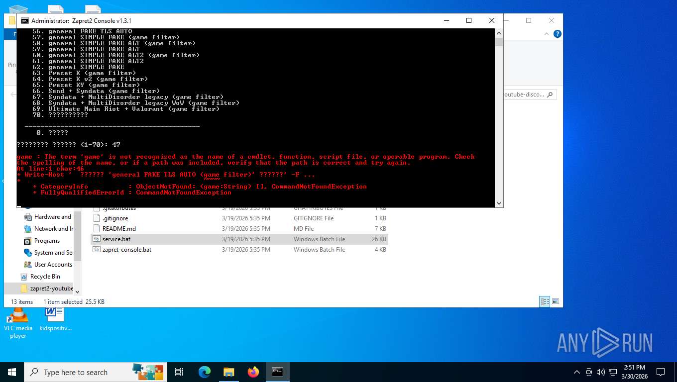The width and height of the screenshot is (677, 382).
Task: Minimize the Zapret2 Console window
Action: coord(446,20)
